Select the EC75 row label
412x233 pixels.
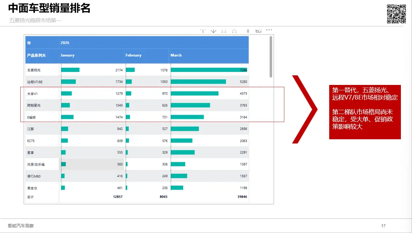[x=31, y=141]
